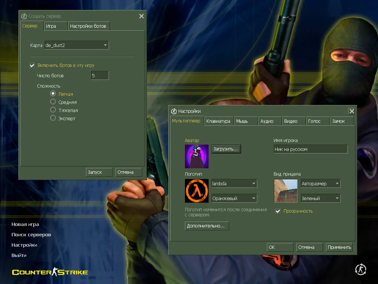Click the Counter-Strike icon in Создать сервер title bar
Image resolution: width=378 pixels, height=284 pixels.
(x=24, y=16)
